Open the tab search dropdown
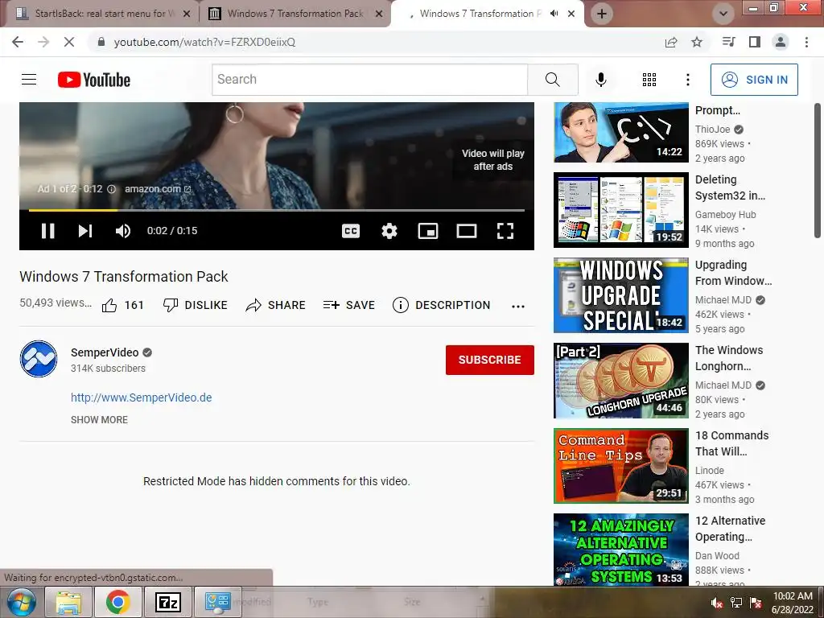This screenshot has width=824, height=618. pos(723,14)
